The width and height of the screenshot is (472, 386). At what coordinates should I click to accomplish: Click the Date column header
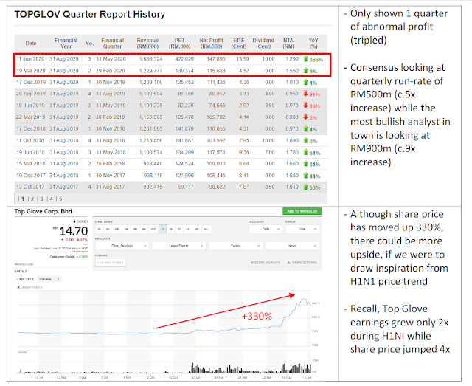pos(31,44)
